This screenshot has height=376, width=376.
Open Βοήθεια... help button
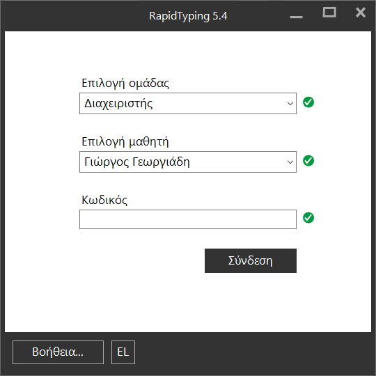(x=58, y=352)
